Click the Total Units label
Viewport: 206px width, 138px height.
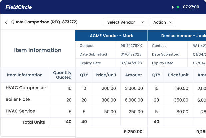point(34,122)
